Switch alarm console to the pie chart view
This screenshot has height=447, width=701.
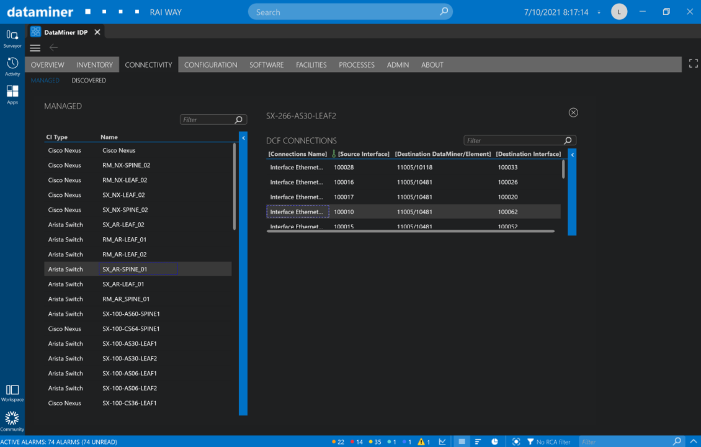[x=494, y=441]
